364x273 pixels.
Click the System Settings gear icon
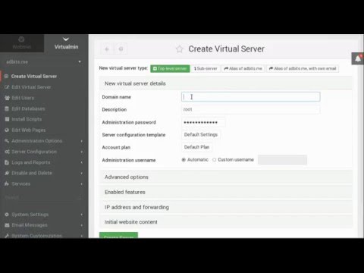click(x=7, y=215)
